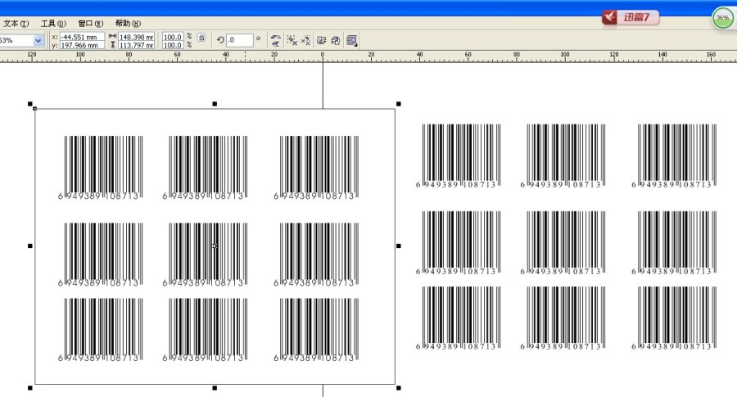Select middle-right barcode inside the page
Viewport: 737px width, 397px height.
click(316, 255)
